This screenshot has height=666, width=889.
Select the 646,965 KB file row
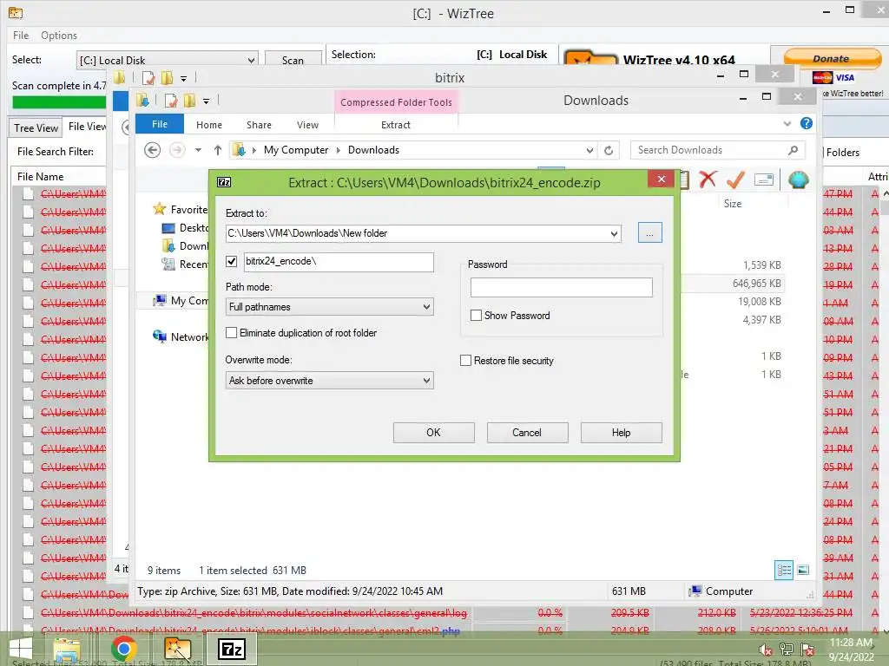pos(731,284)
